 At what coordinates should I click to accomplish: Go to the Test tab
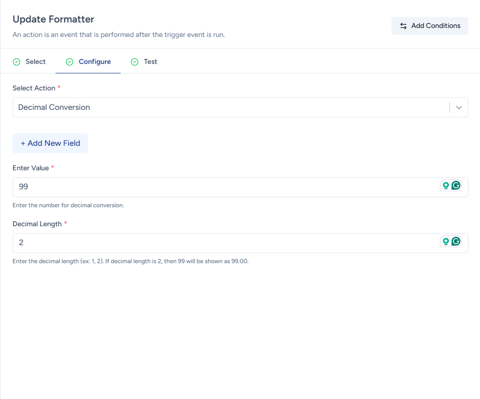150,62
